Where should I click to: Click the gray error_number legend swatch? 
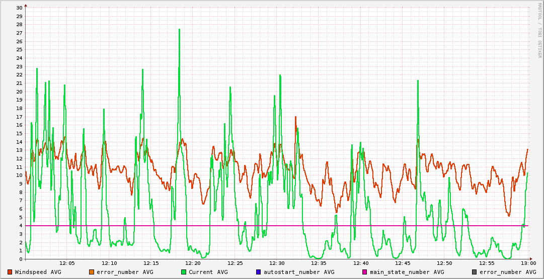pos(474,272)
